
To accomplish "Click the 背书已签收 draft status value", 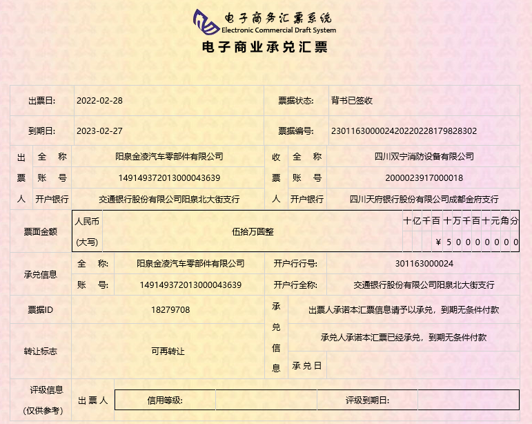I will pyautogui.click(x=352, y=100).
